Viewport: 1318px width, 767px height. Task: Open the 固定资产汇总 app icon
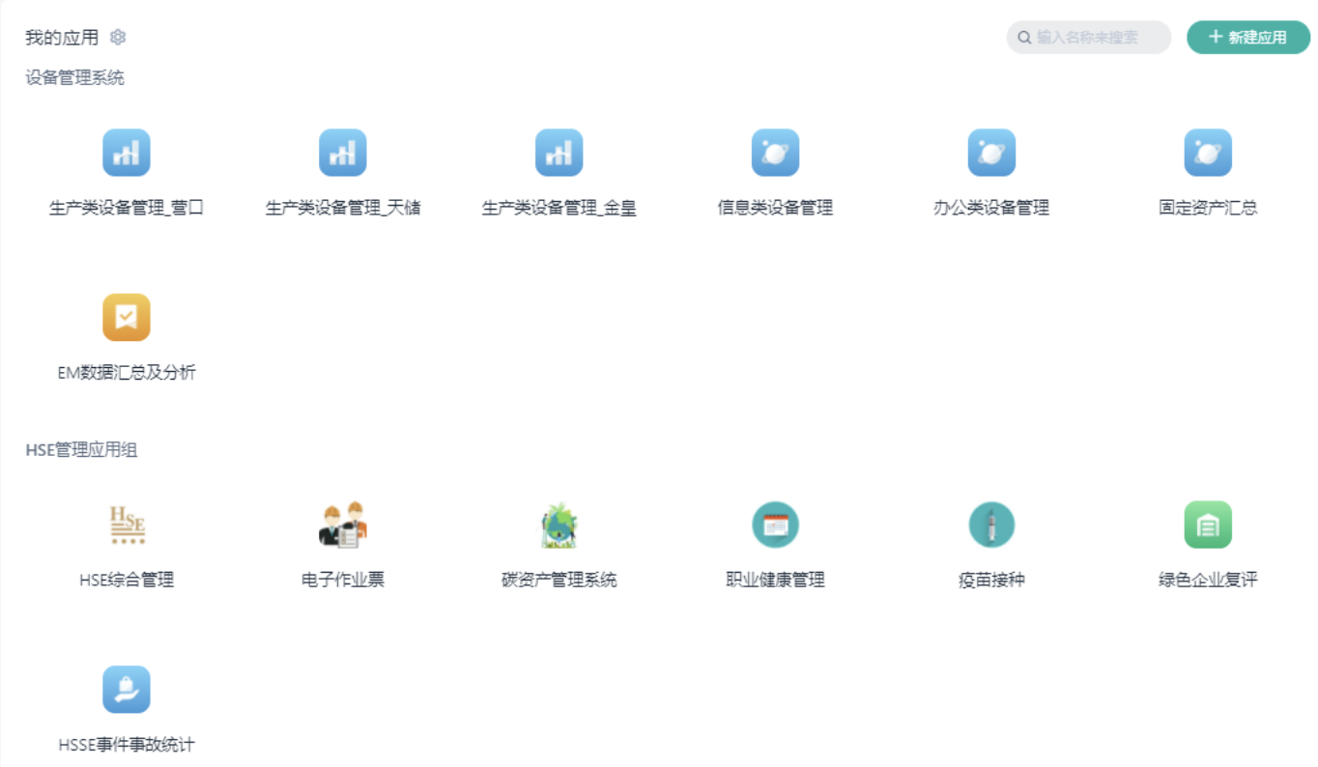(1209, 153)
